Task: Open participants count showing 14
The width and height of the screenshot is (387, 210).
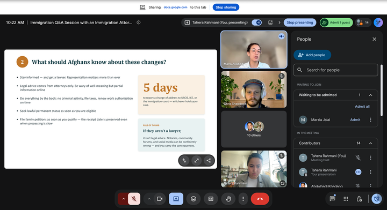Action: [x=363, y=22]
